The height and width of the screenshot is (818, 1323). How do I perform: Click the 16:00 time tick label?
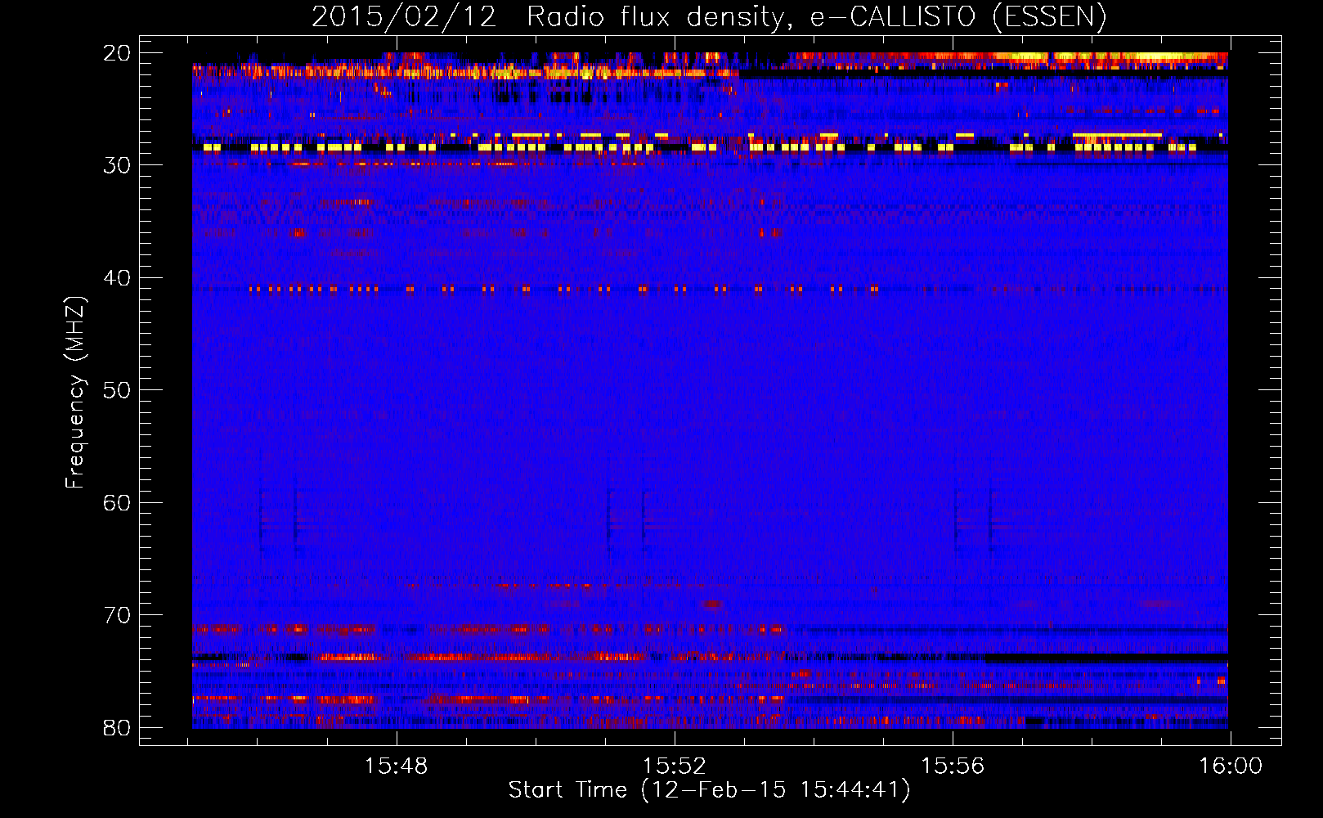(1231, 766)
